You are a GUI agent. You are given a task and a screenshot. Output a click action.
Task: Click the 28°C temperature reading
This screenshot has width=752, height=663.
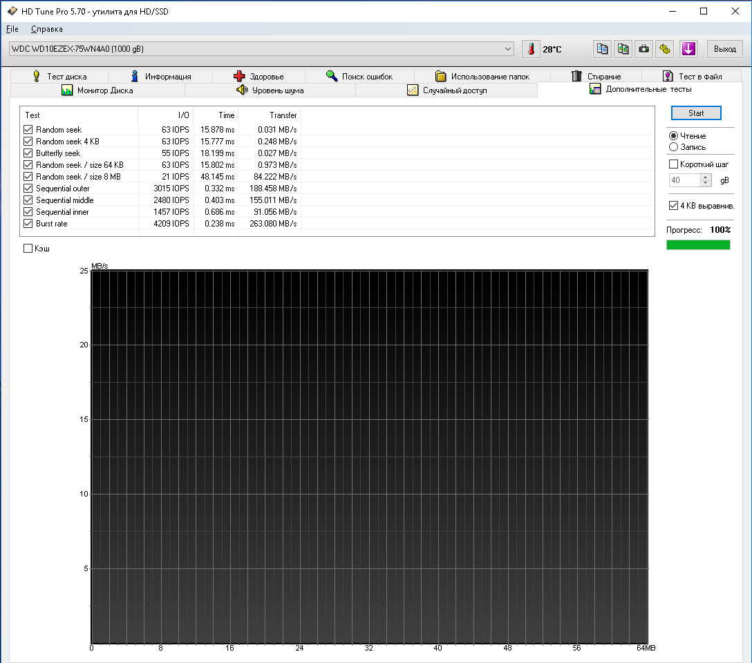[x=552, y=49]
